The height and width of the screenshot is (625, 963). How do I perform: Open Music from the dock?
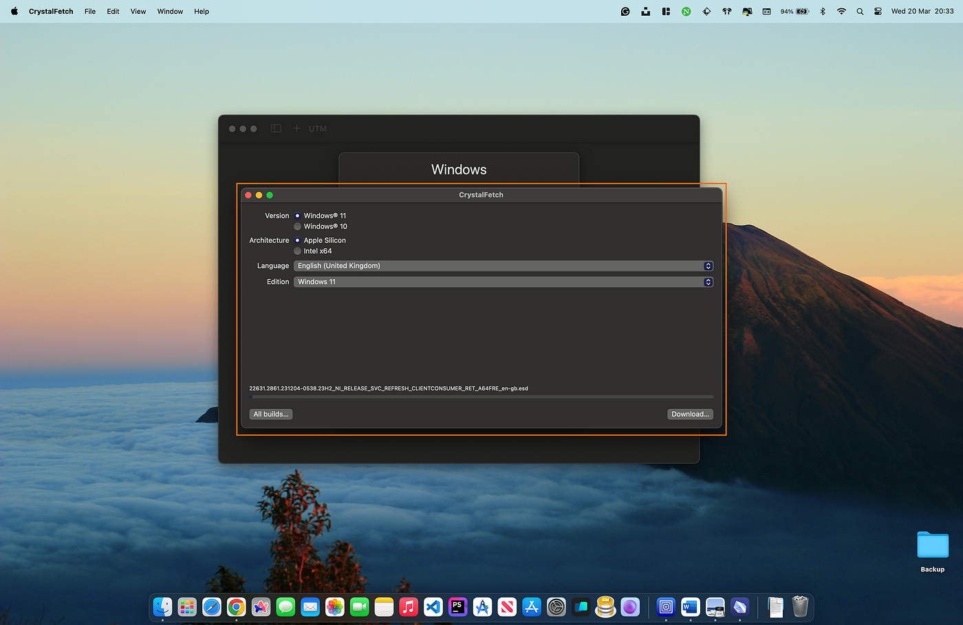pyautogui.click(x=409, y=606)
